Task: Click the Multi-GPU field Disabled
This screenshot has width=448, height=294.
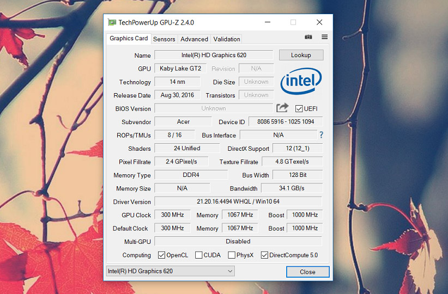Action: pyautogui.click(x=238, y=242)
